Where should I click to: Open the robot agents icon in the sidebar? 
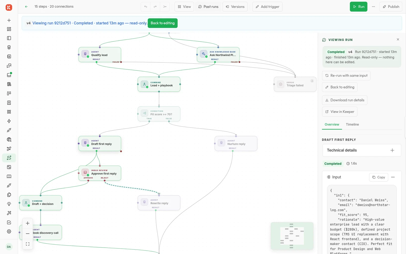point(9,47)
